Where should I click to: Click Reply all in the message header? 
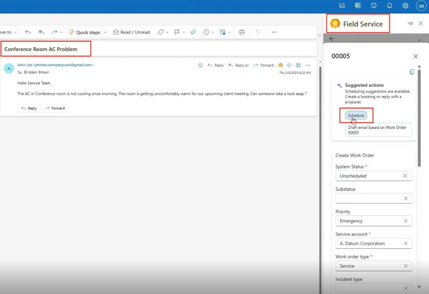(x=239, y=65)
